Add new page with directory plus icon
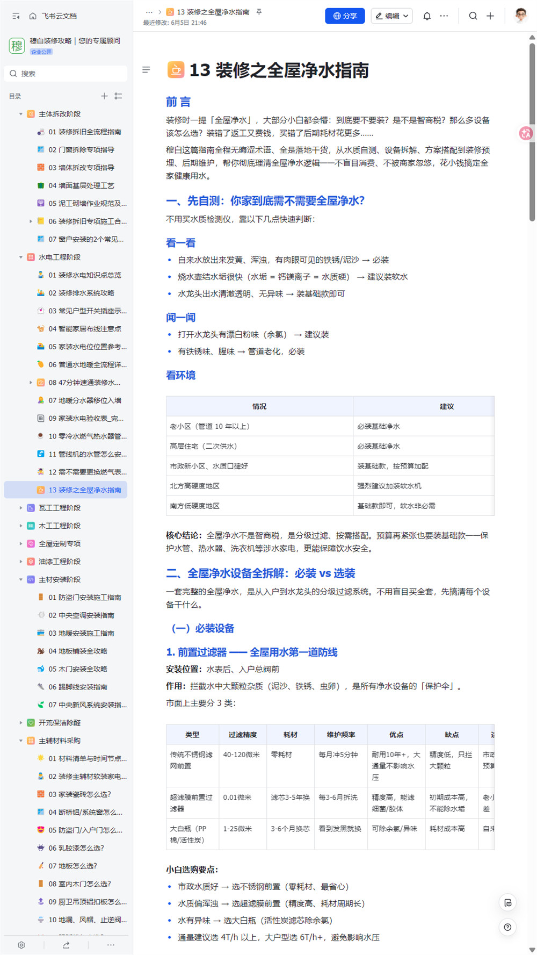 [x=104, y=96]
